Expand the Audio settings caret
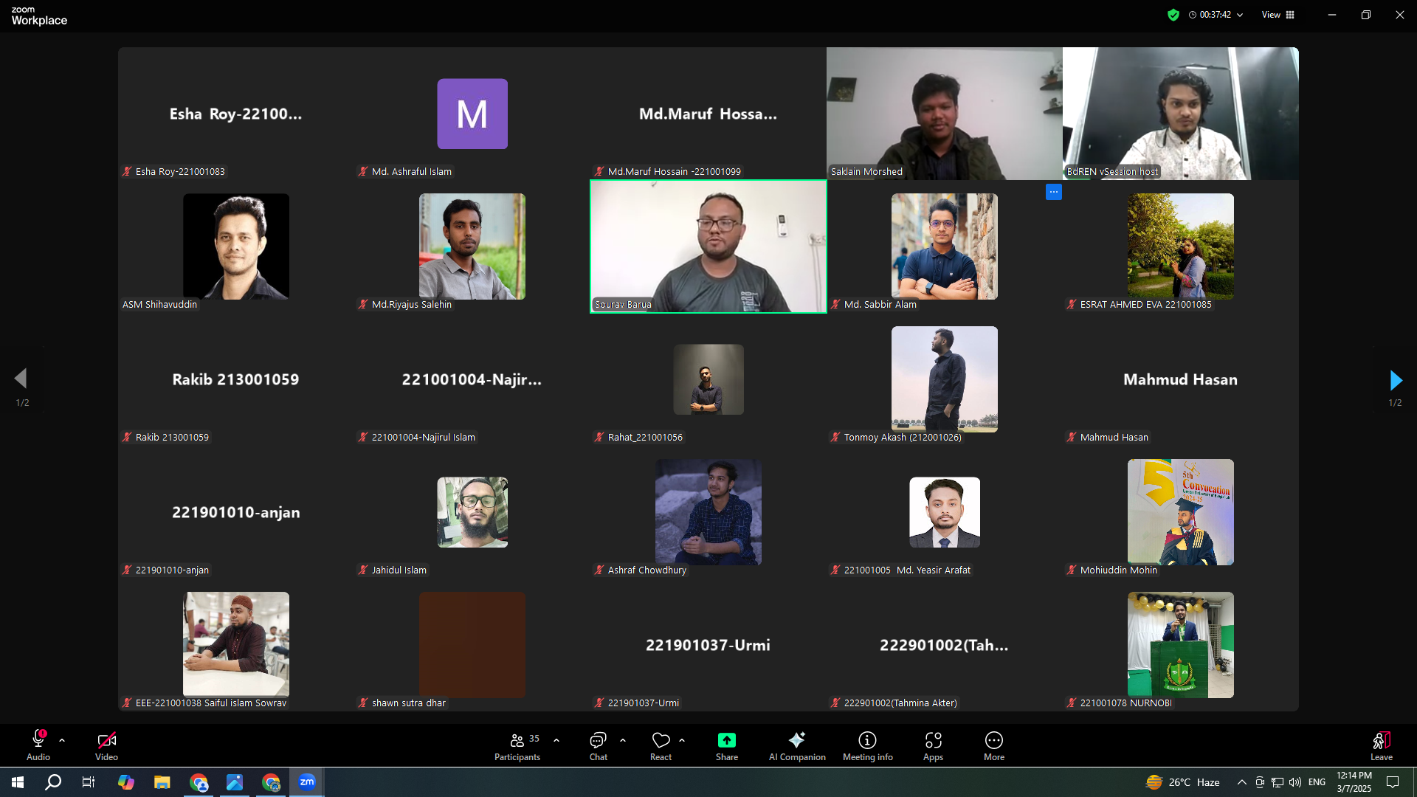The width and height of the screenshot is (1417, 797). [62, 740]
